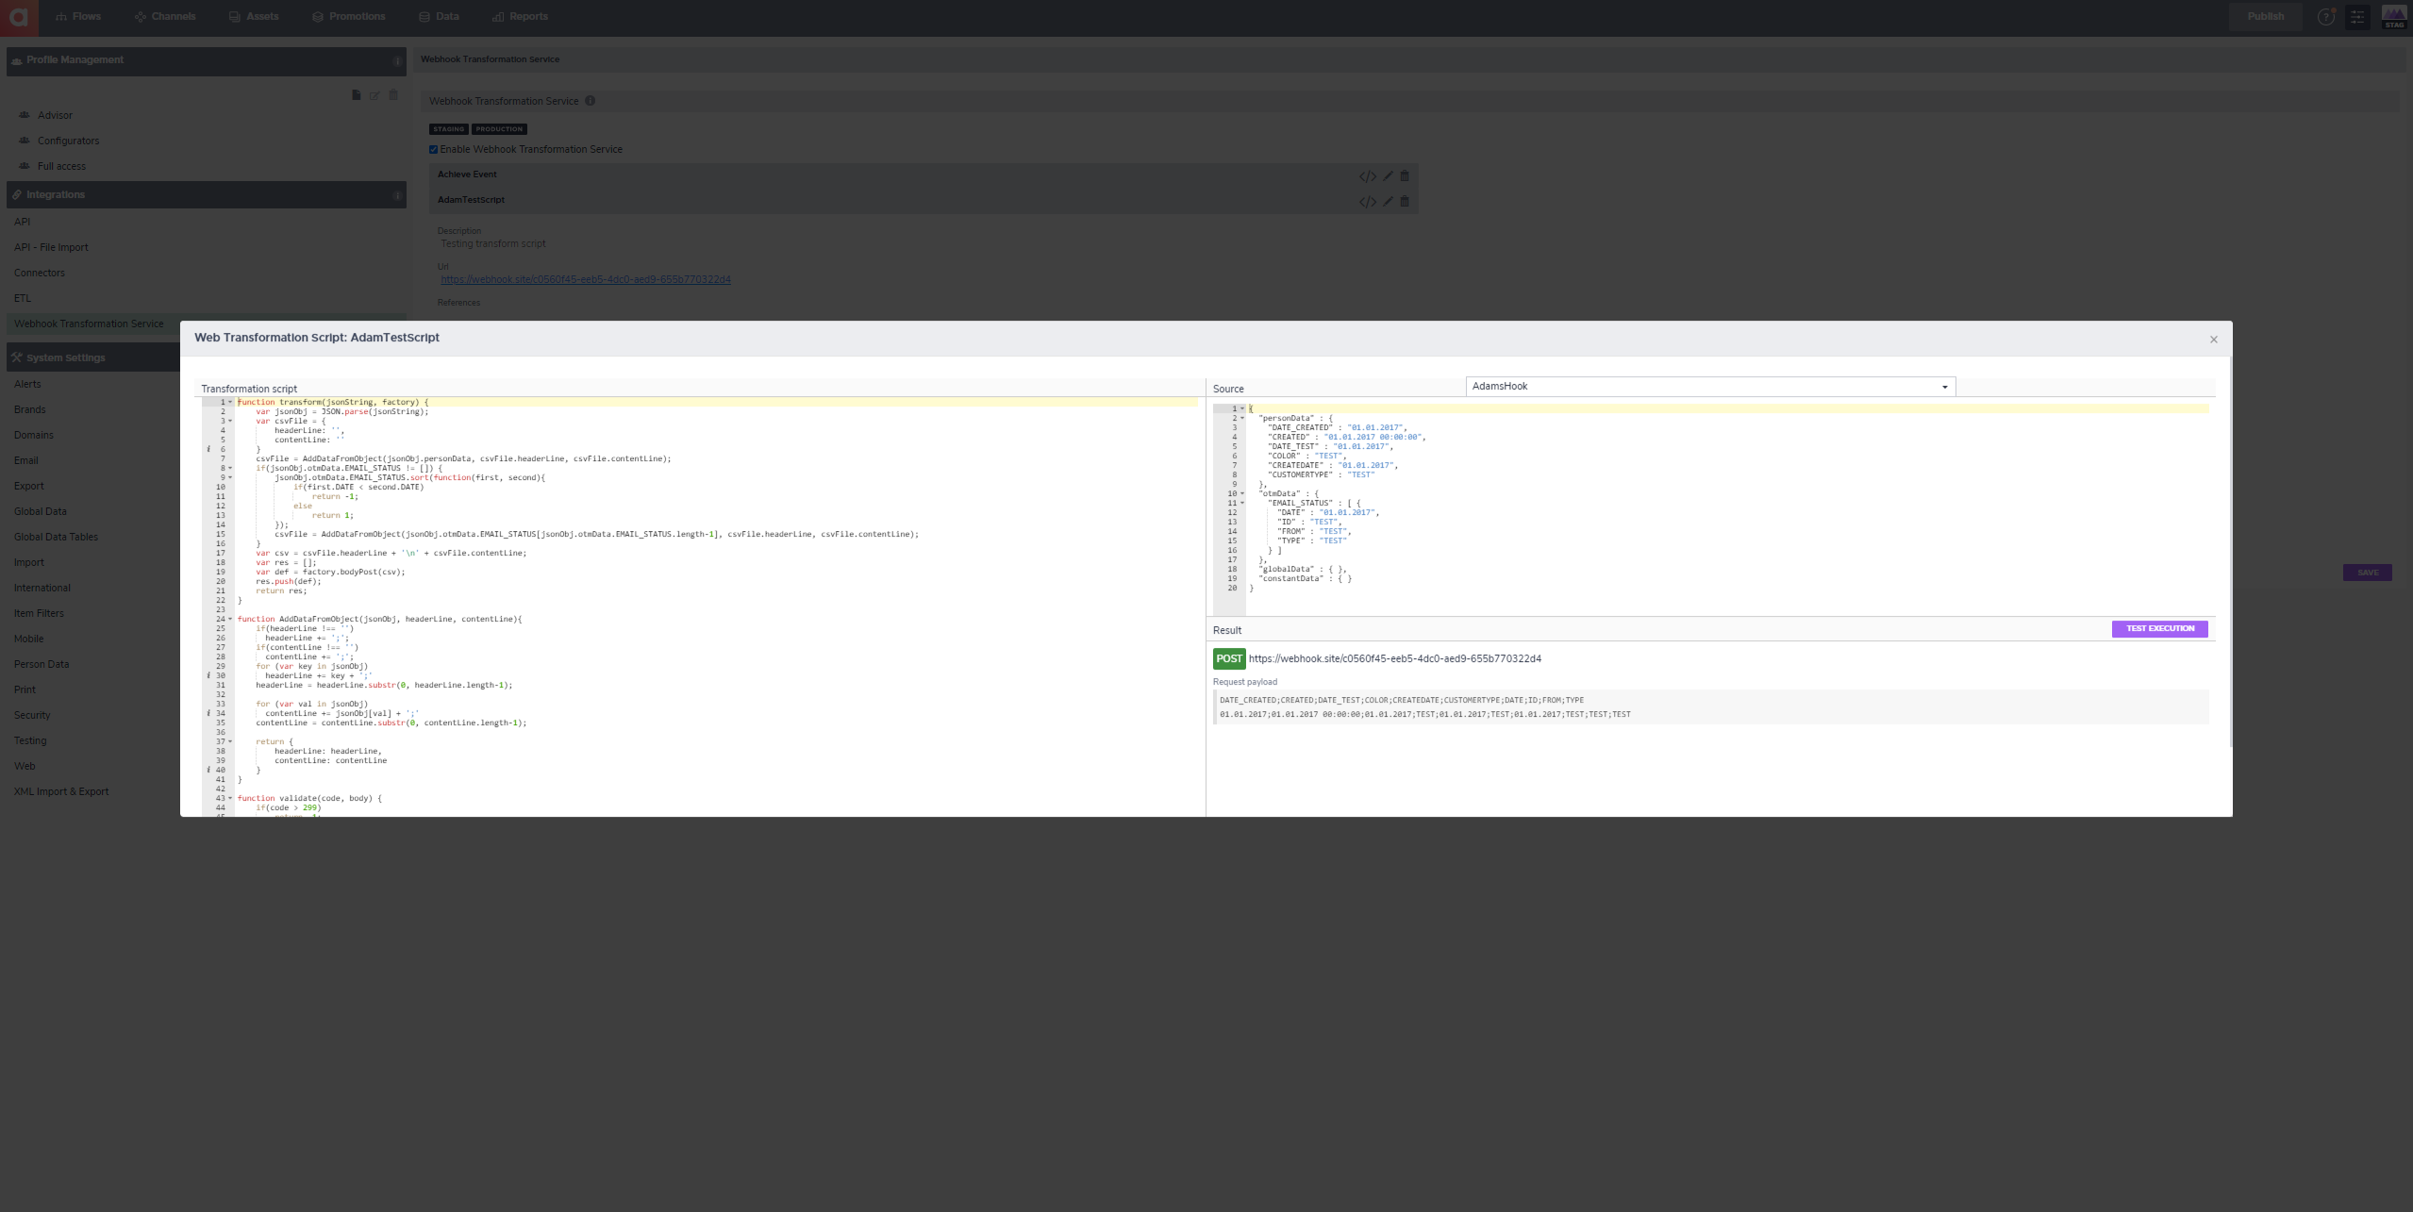Open the help question-mark icon
The image size is (2413, 1212).
tap(2326, 17)
